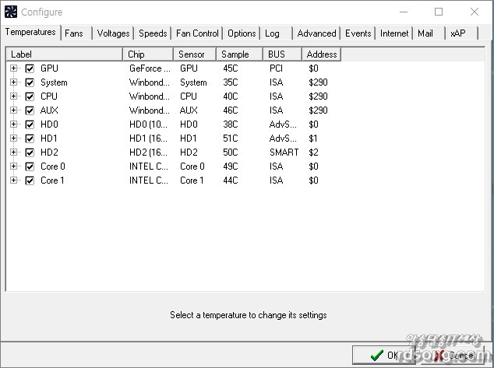Image resolution: width=494 pixels, height=368 pixels.
Task: Open the Advanced tab
Action: [316, 33]
